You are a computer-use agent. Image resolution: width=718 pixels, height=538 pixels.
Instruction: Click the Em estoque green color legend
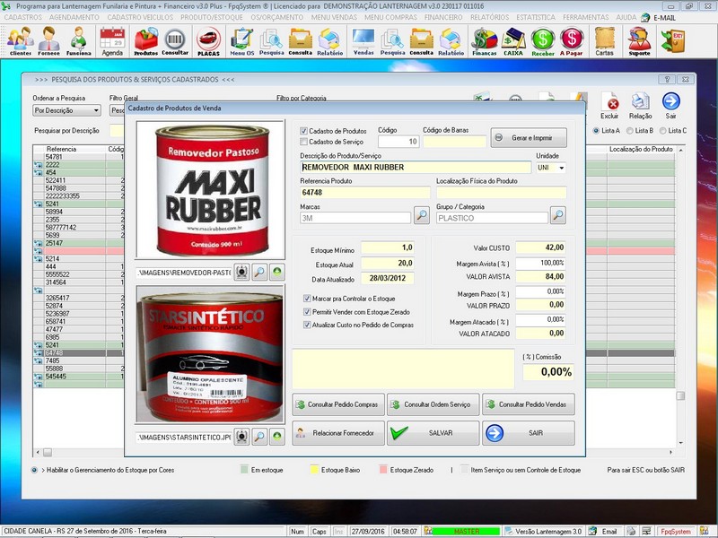click(x=244, y=470)
